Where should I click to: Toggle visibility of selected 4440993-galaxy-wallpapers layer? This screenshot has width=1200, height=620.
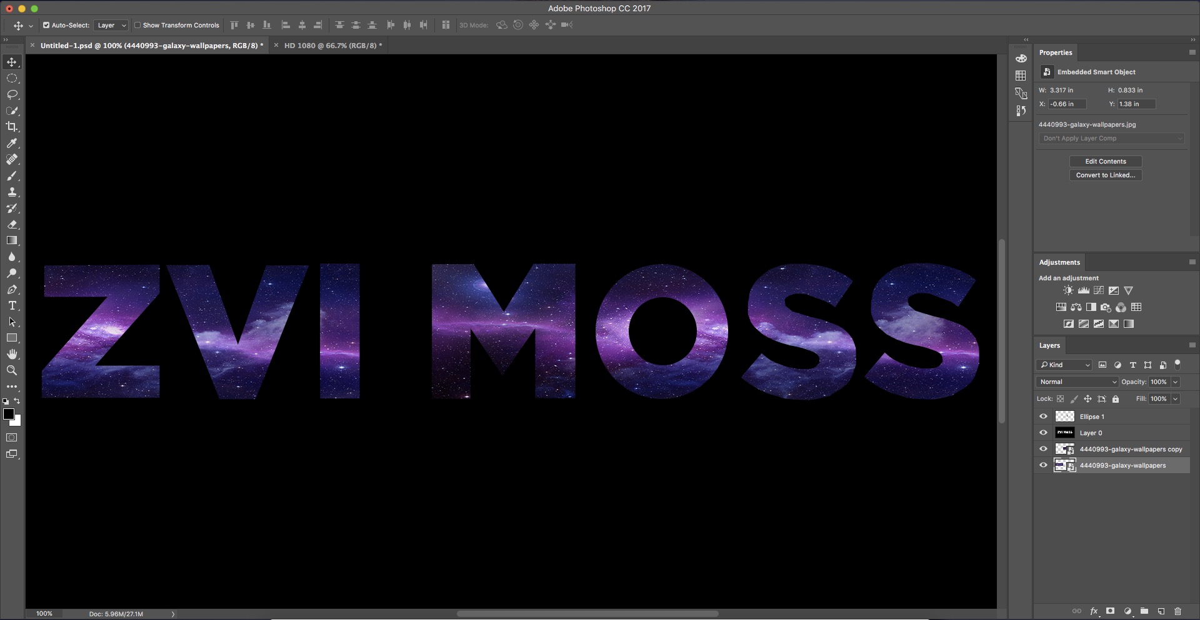pyautogui.click(x=1043, y=465)
